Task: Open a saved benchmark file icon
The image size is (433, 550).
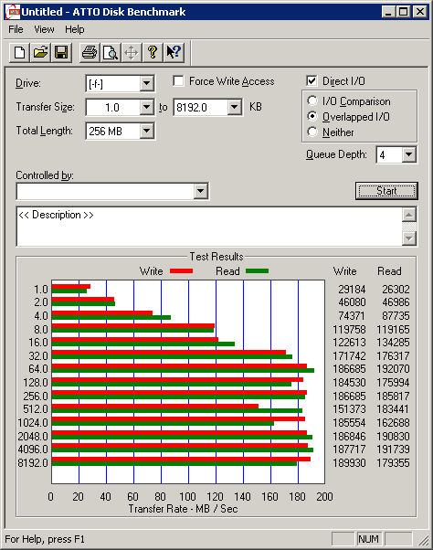Action: [x=40, y=53]
